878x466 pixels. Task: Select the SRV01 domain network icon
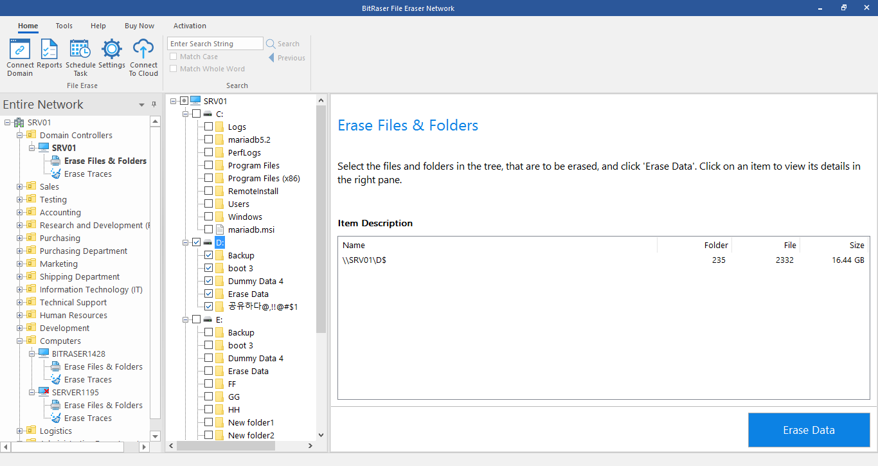tap(19, 122)
